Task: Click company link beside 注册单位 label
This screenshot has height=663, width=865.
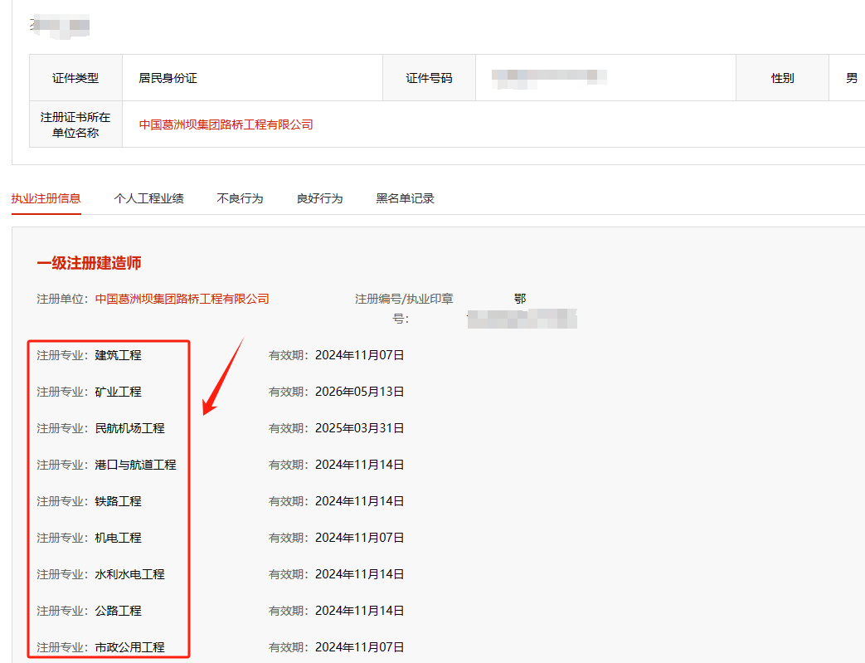Action: click(182, 299)
